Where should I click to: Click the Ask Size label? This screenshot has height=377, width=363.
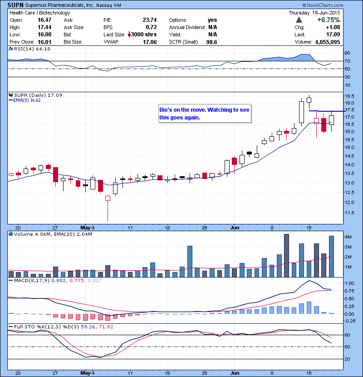pyautogui.click(x=74, y=27)
